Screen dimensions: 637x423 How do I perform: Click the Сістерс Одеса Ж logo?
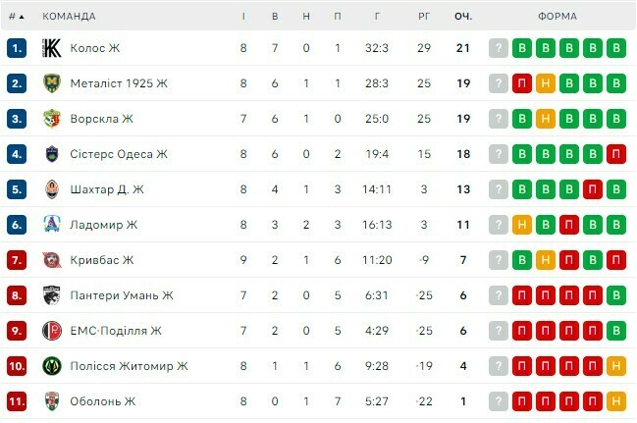(x=52, y=154)
